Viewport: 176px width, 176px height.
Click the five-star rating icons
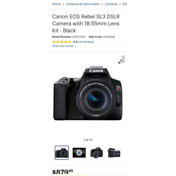pos(62,42)
